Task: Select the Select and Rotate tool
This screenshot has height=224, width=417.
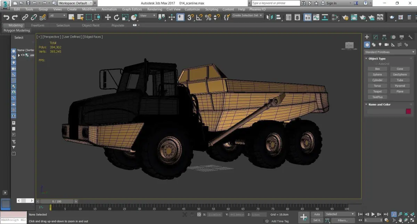Action: pos(116,17)
